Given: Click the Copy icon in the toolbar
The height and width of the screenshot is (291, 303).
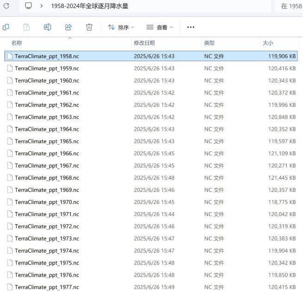Looking at the screenshot, I should (6, 27).
